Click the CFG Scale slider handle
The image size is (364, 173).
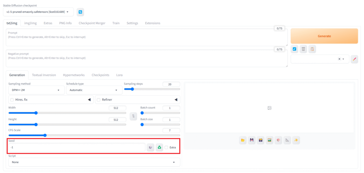coord(45,135)
